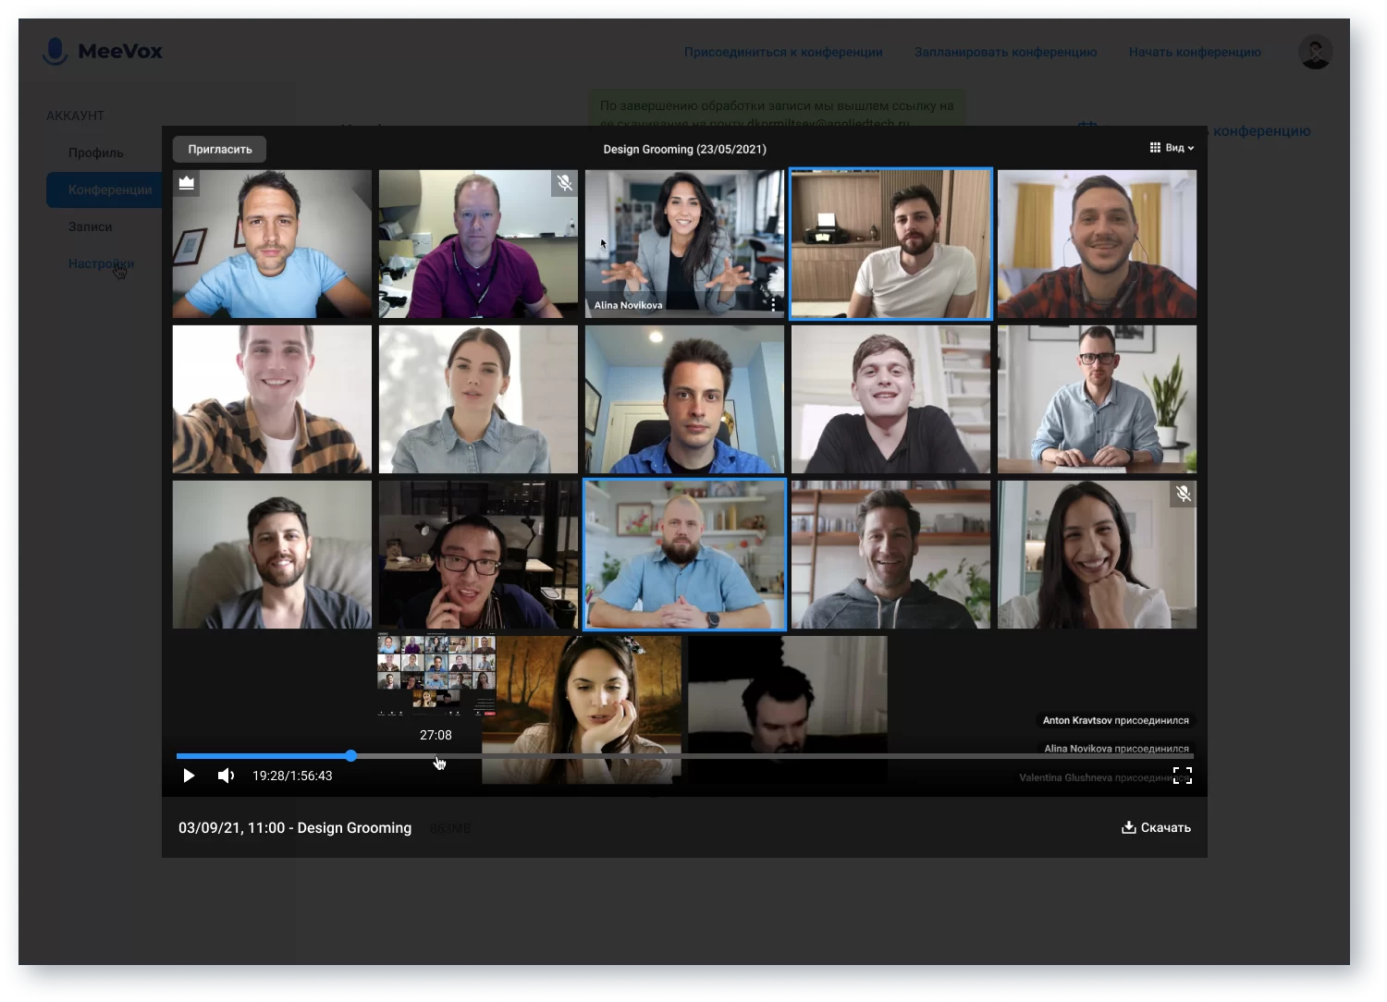
Task: Enter fullscreen mode for the recording
Action: pos(1183,776)
